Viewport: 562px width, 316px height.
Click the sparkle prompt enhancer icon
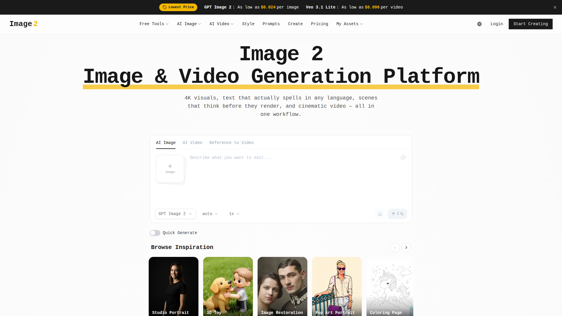(403, 158)
